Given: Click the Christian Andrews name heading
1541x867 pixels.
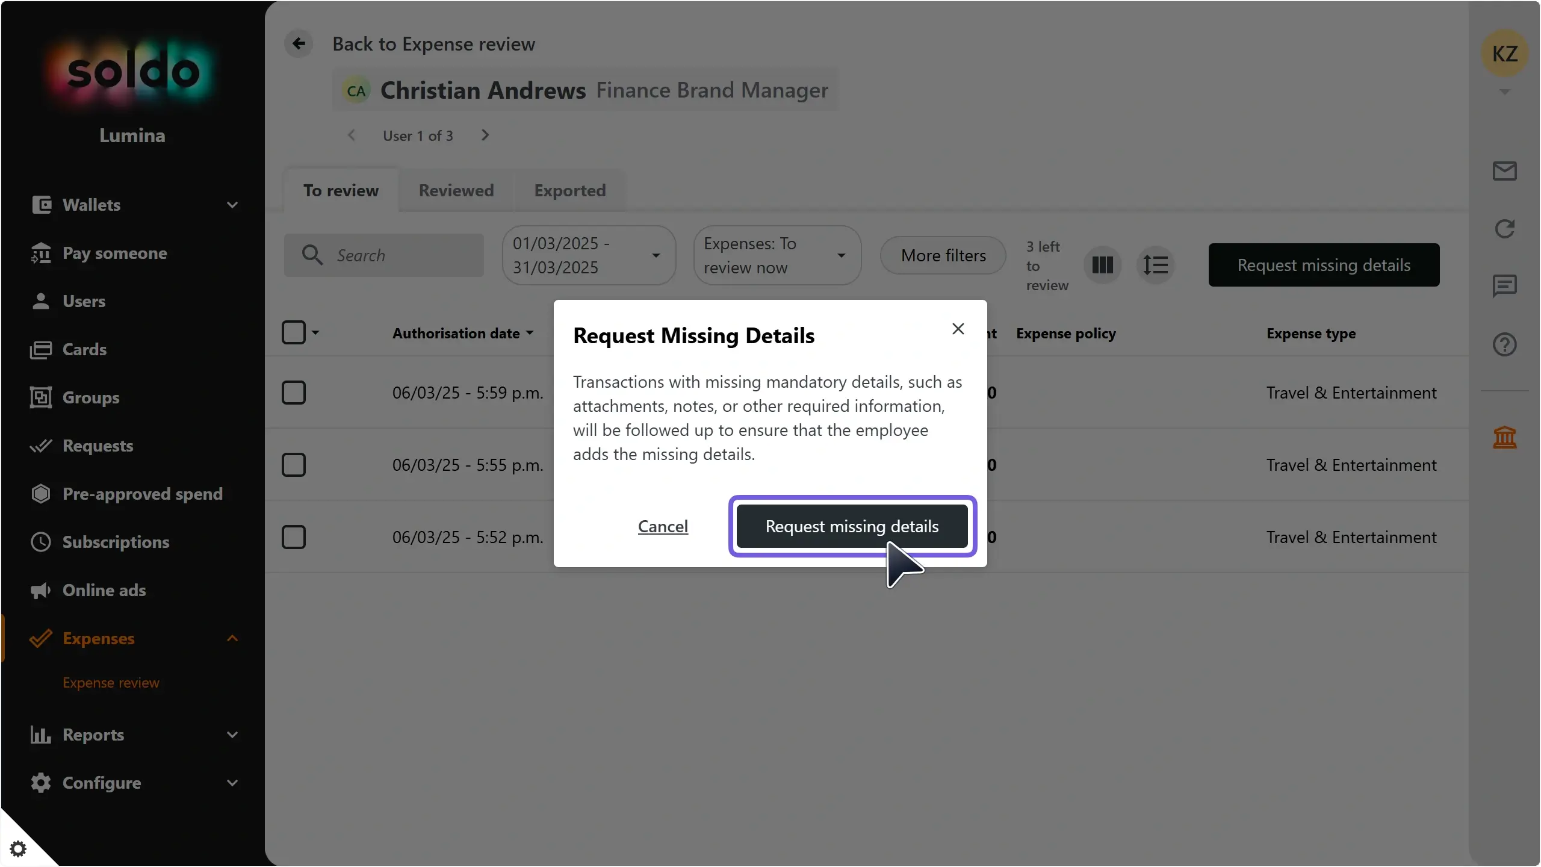Looking at the screenshot, I should (483, 90).
